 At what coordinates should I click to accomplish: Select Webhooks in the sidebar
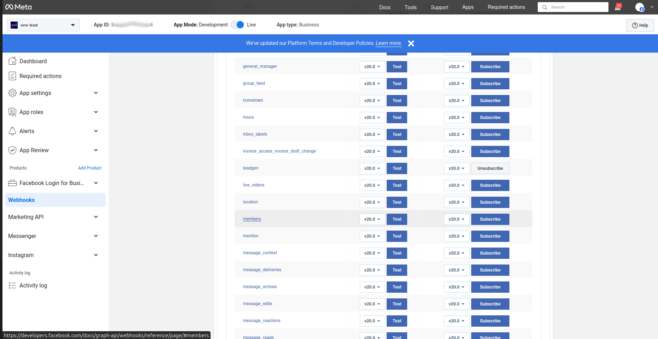(56, 200)
